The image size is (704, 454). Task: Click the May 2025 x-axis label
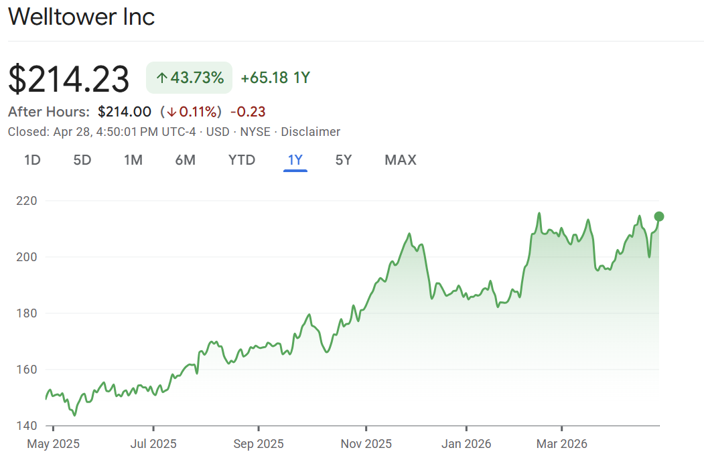[x=53, y=443]
